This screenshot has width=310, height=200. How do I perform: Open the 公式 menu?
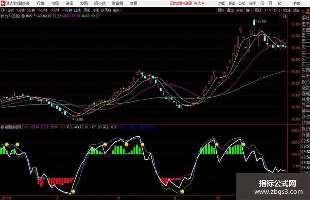(242, 3)
